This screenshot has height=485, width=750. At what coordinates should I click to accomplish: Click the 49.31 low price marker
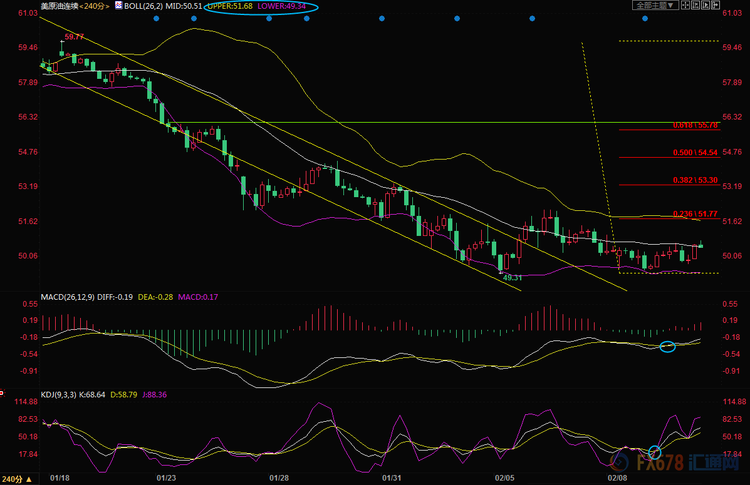(x=513, y=277)
